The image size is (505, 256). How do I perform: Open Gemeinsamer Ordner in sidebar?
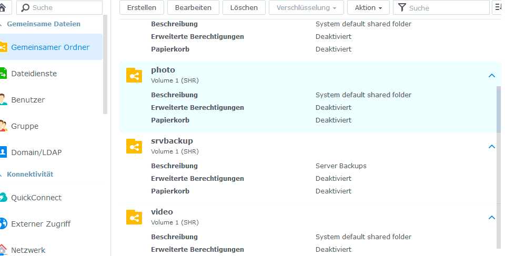[50, 47]
